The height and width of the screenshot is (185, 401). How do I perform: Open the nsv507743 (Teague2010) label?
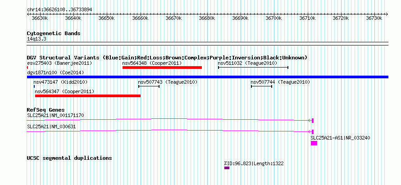[168, 82]
